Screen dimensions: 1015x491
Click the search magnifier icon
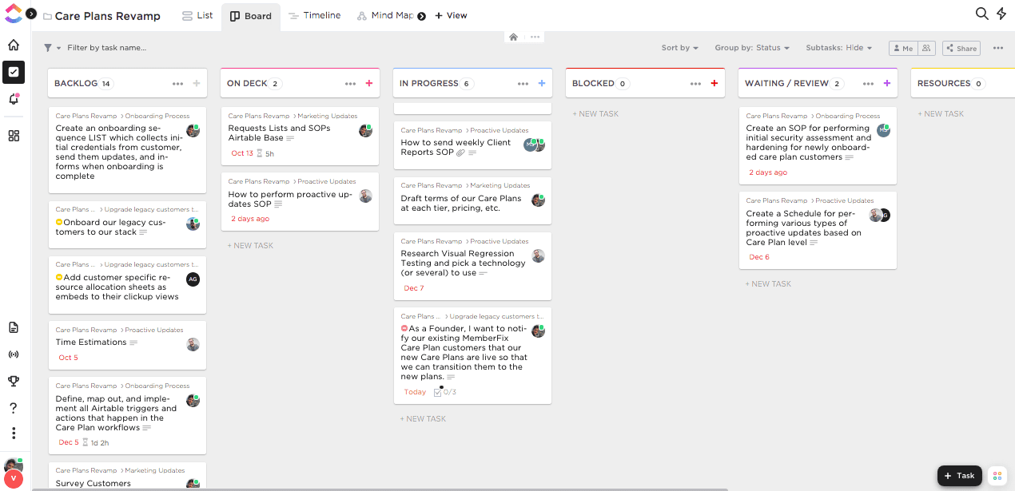click(981, 14)
